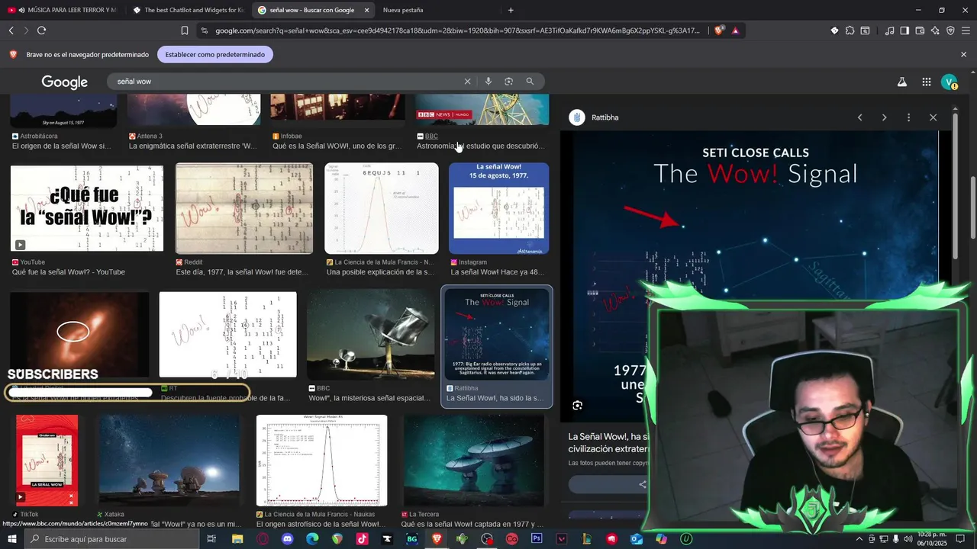
Task: Open the Instagram 'La señal Wow!' thumbnail
Action: 498,208
